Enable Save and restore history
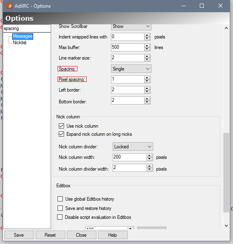Screen dimensions: 233x244 [x=60, y=208]
